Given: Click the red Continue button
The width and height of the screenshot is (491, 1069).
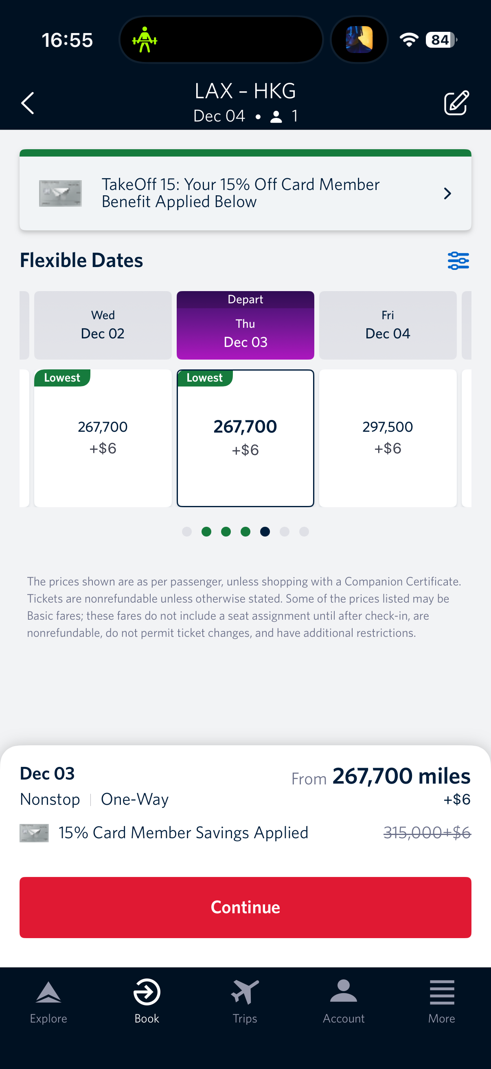Looking at the screenshot, I should pyautogui.click(x=245, y=907).
